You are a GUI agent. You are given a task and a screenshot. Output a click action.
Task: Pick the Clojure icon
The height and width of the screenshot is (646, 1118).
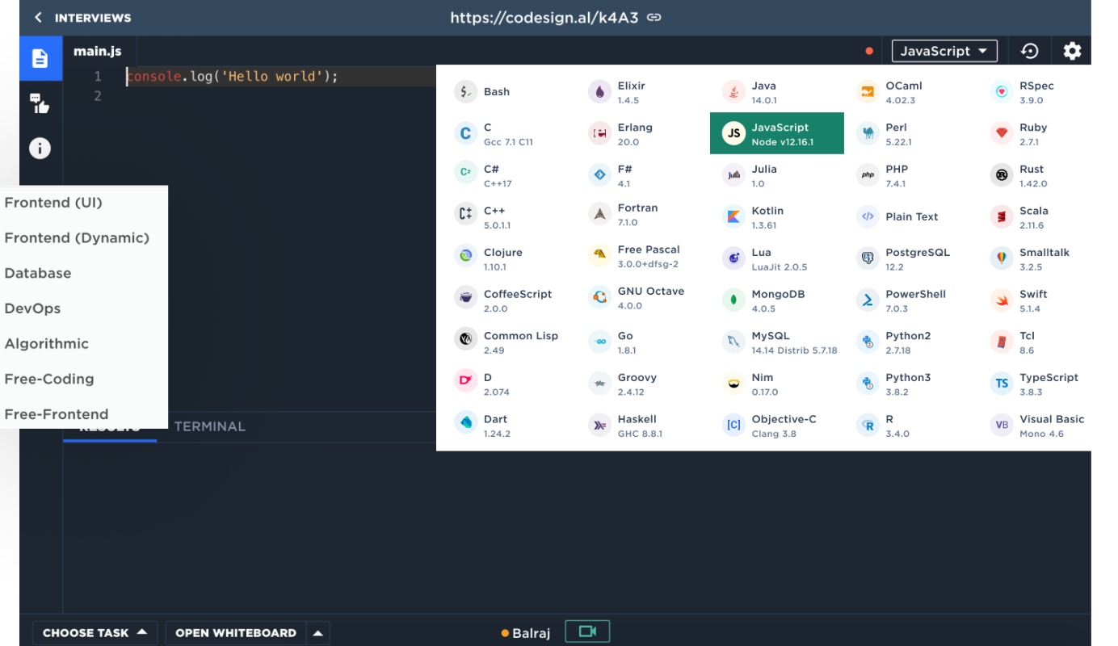tap(465, 257)
